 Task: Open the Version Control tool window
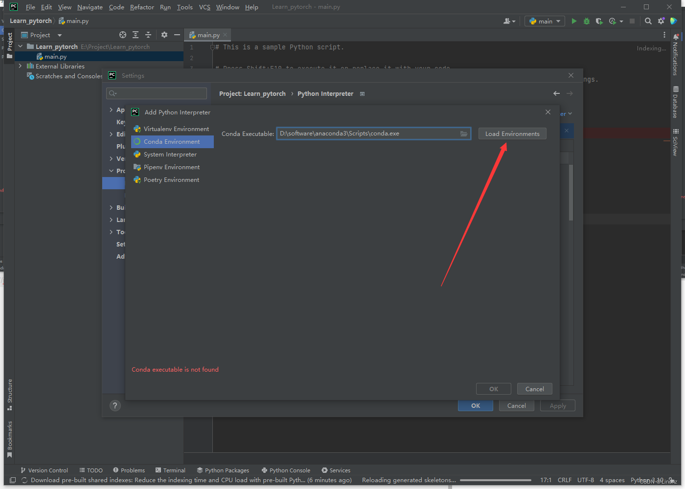[x=44, y=470]
